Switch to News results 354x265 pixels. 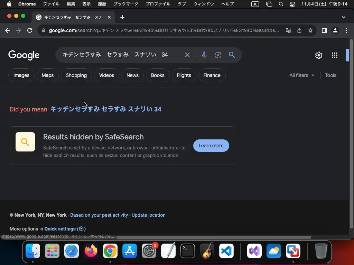coord(132,75)
